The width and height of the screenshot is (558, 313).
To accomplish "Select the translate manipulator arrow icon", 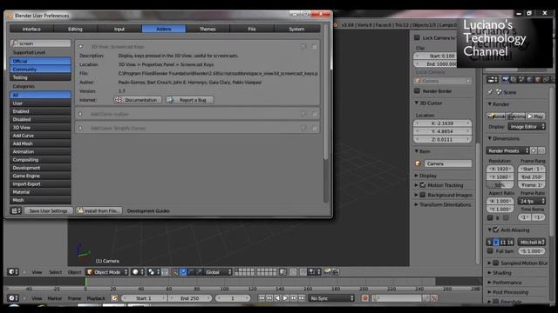I will click(182, 272).
